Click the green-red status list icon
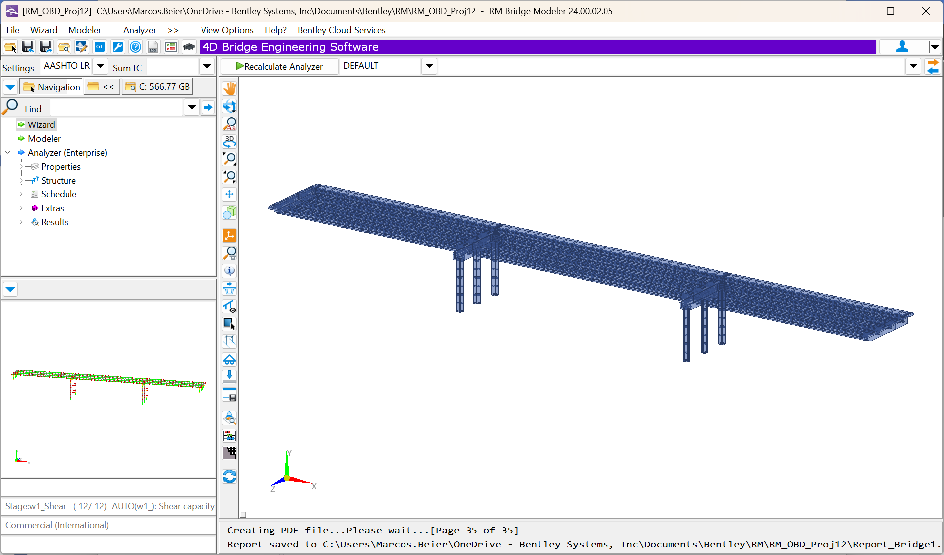This screenshot has width=944, height=555. pos(171,47)
